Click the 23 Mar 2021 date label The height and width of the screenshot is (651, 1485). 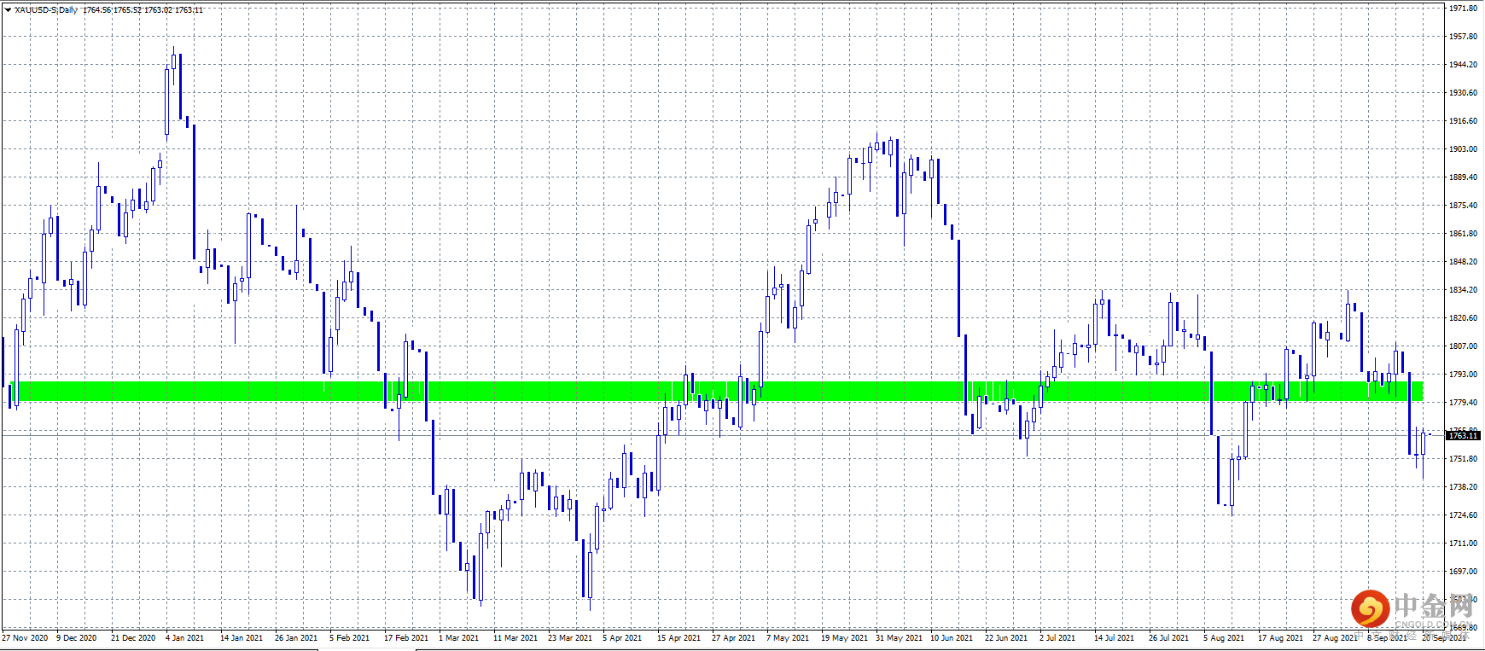(570, 638)
